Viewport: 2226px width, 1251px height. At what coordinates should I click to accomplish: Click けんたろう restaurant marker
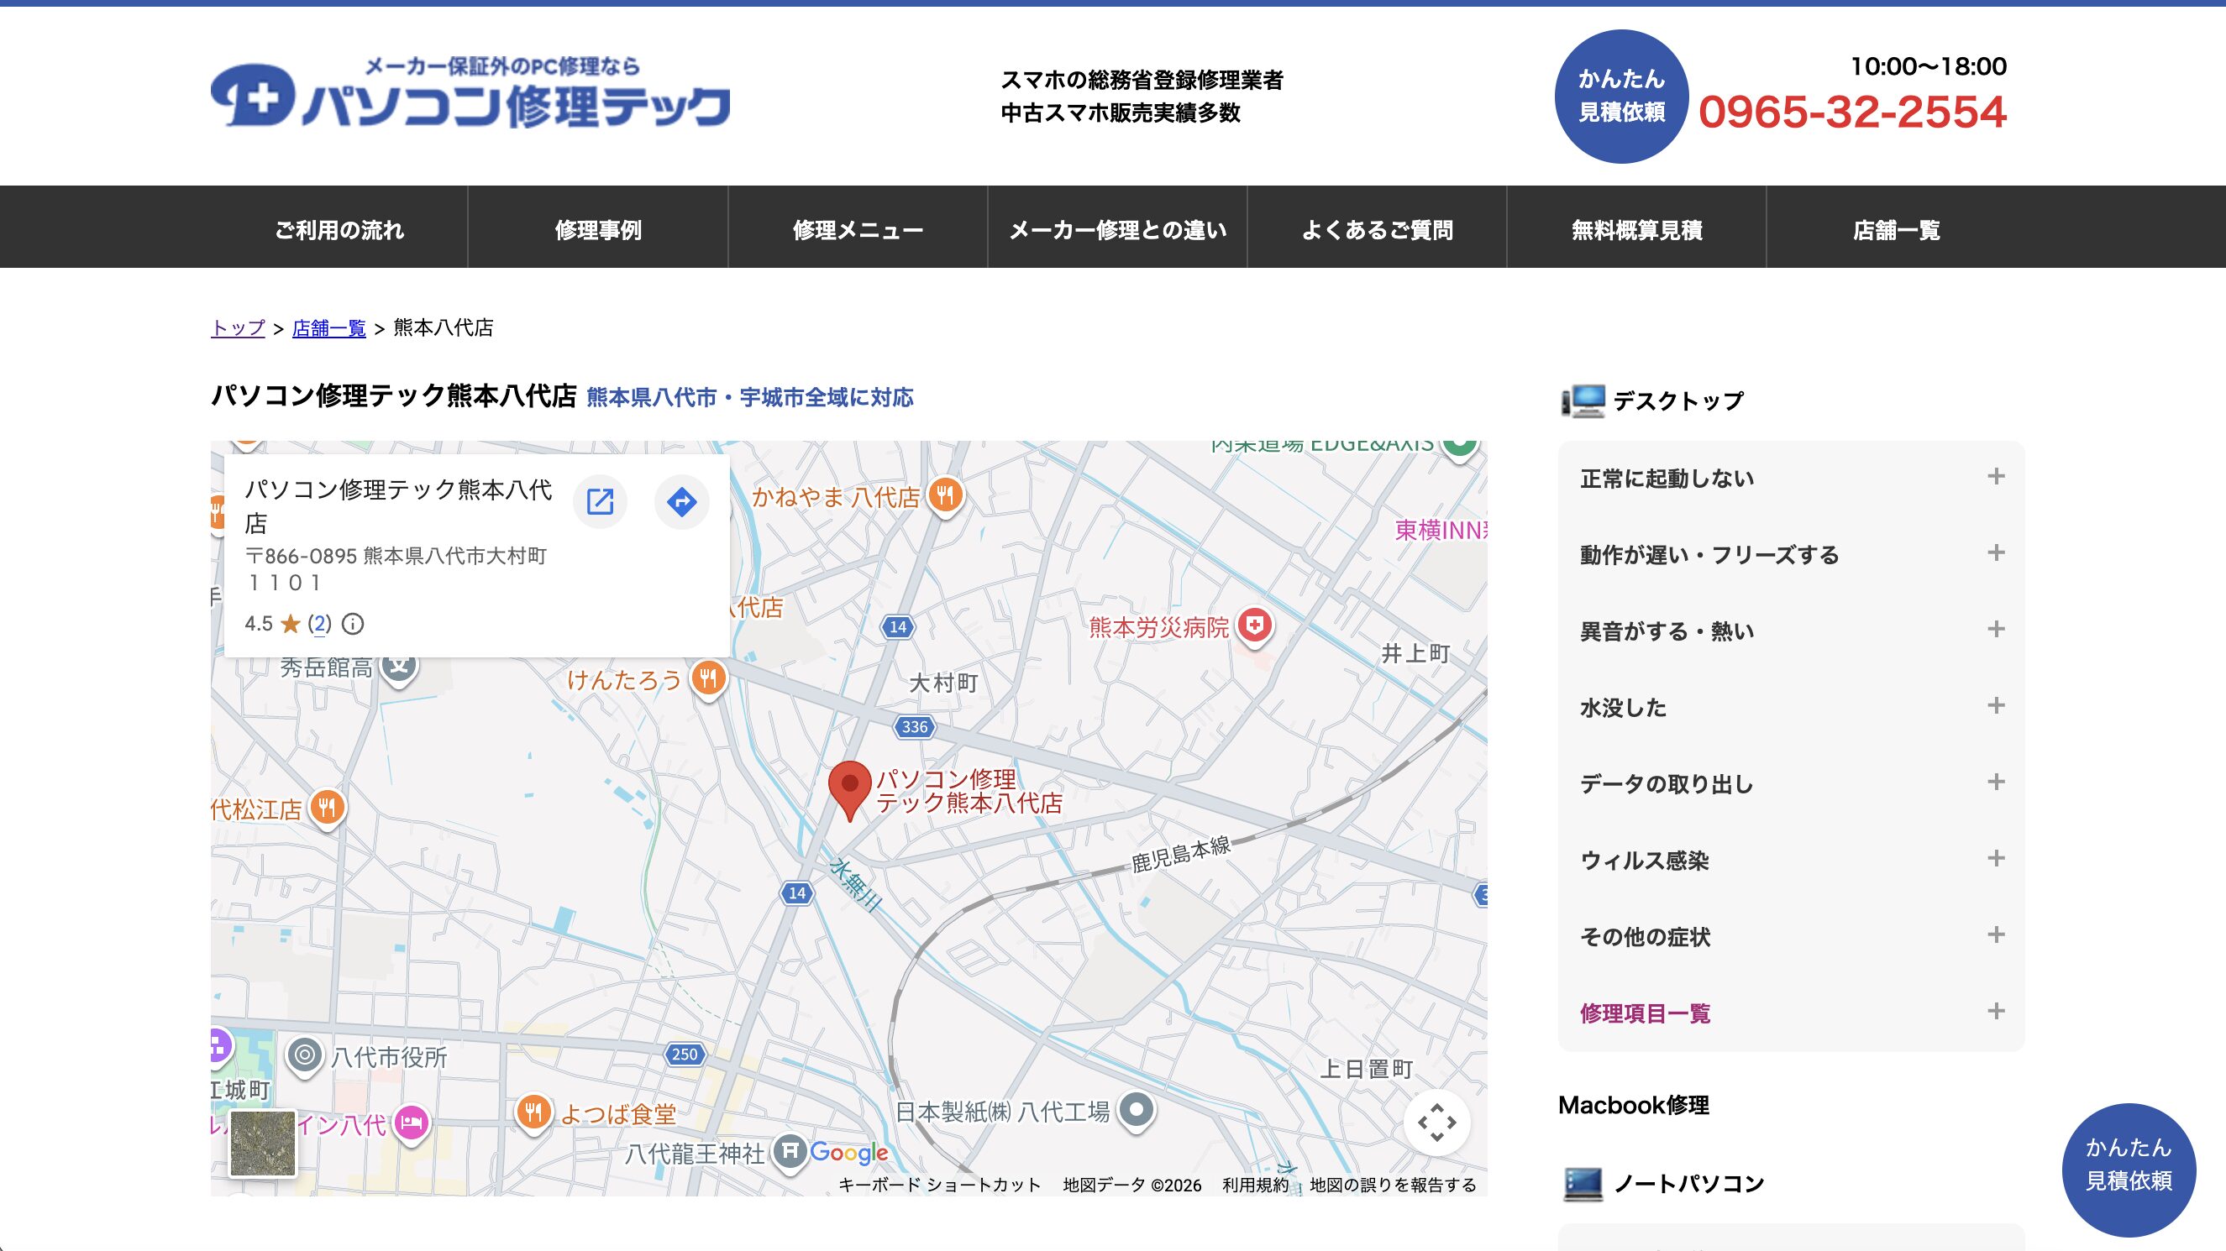709,681
